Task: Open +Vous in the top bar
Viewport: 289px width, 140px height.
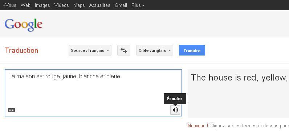Action: coord(9,5)
